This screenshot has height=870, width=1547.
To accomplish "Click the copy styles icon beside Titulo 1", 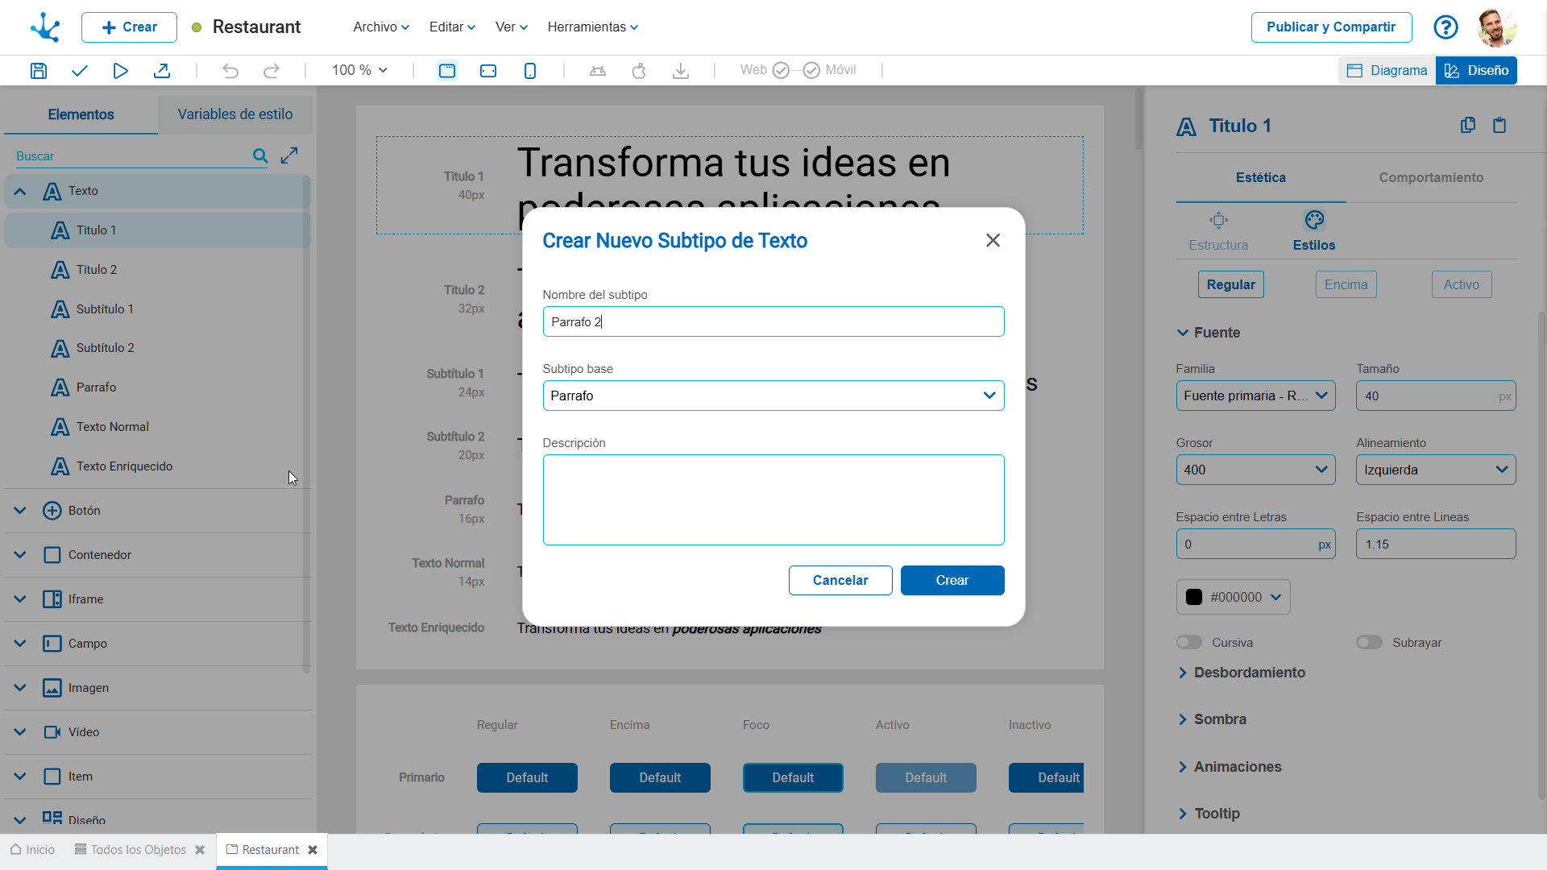I will 1467,126.
